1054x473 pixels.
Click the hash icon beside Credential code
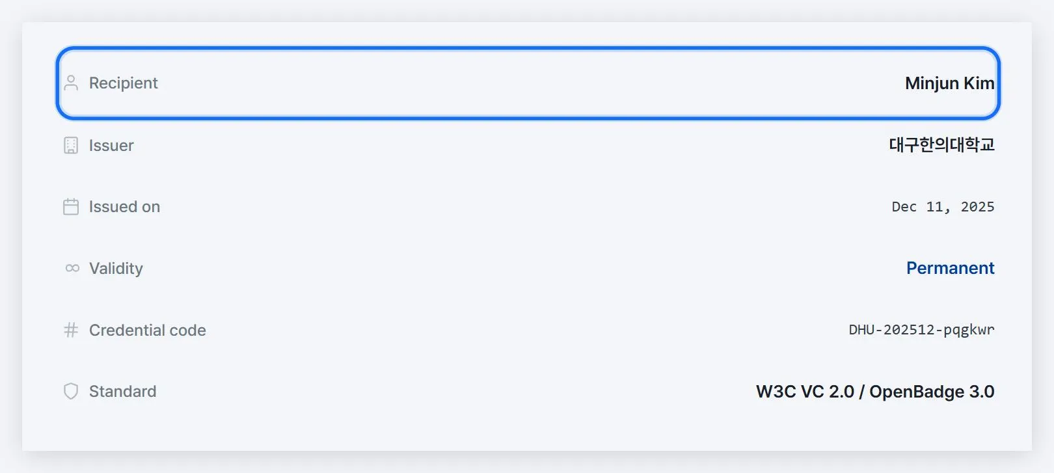(71, 330)
